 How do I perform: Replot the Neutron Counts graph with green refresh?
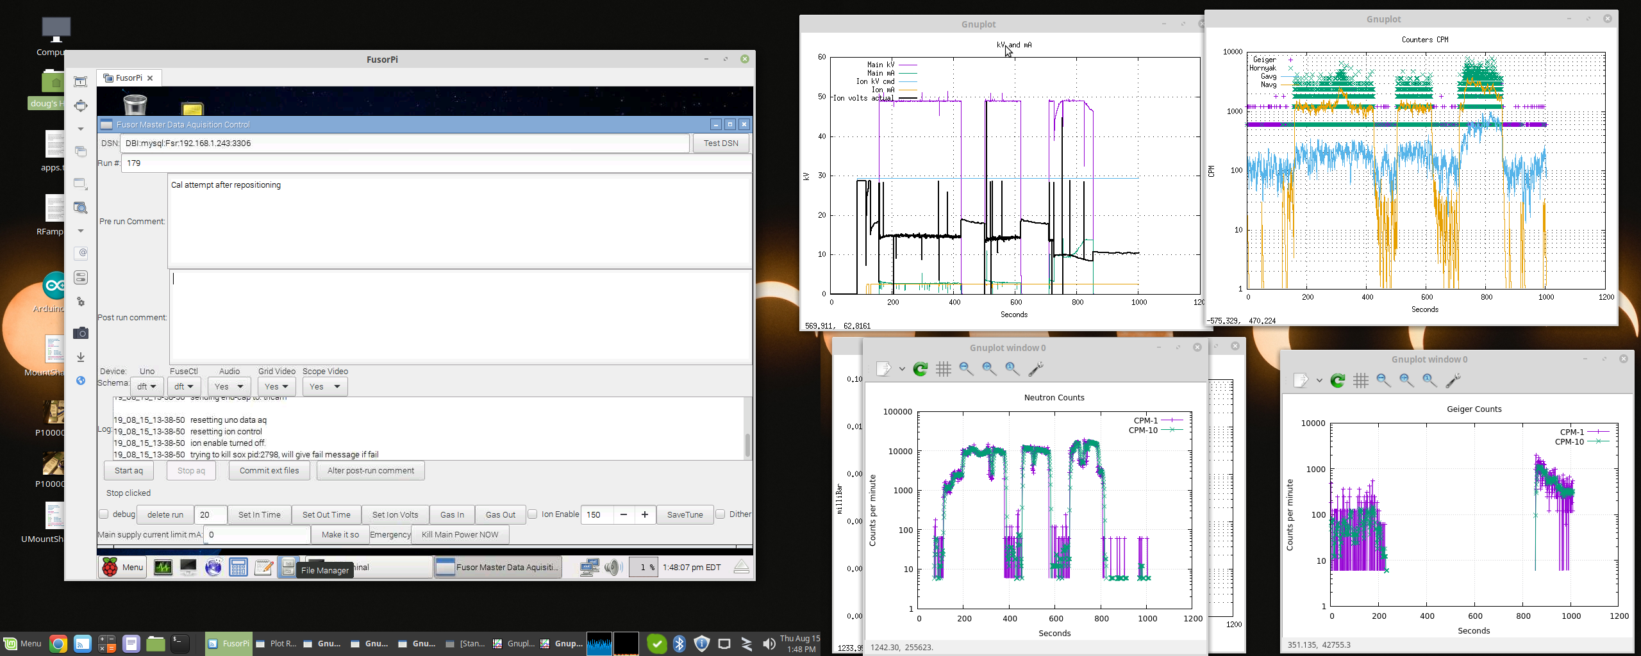click(x=920, y=369)
